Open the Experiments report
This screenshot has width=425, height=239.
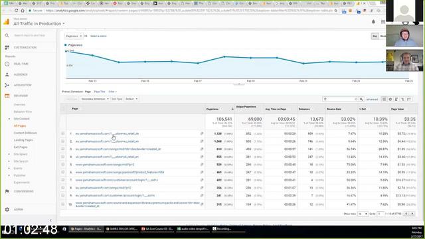coord(22,183)
